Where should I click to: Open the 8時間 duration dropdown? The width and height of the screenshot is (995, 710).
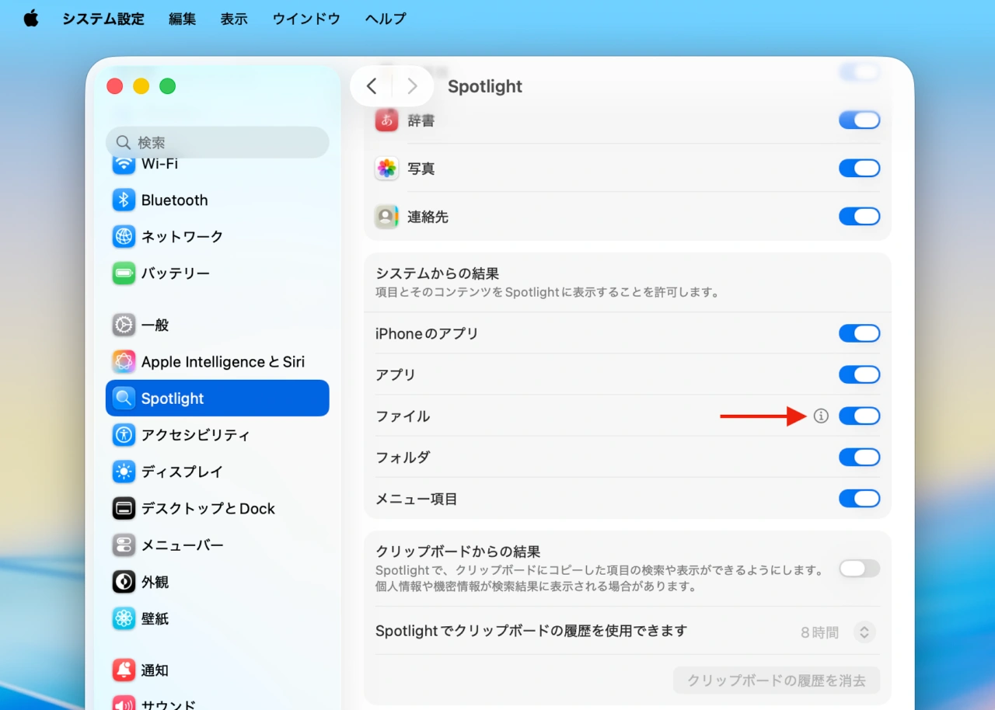click(x=864, y=632)
